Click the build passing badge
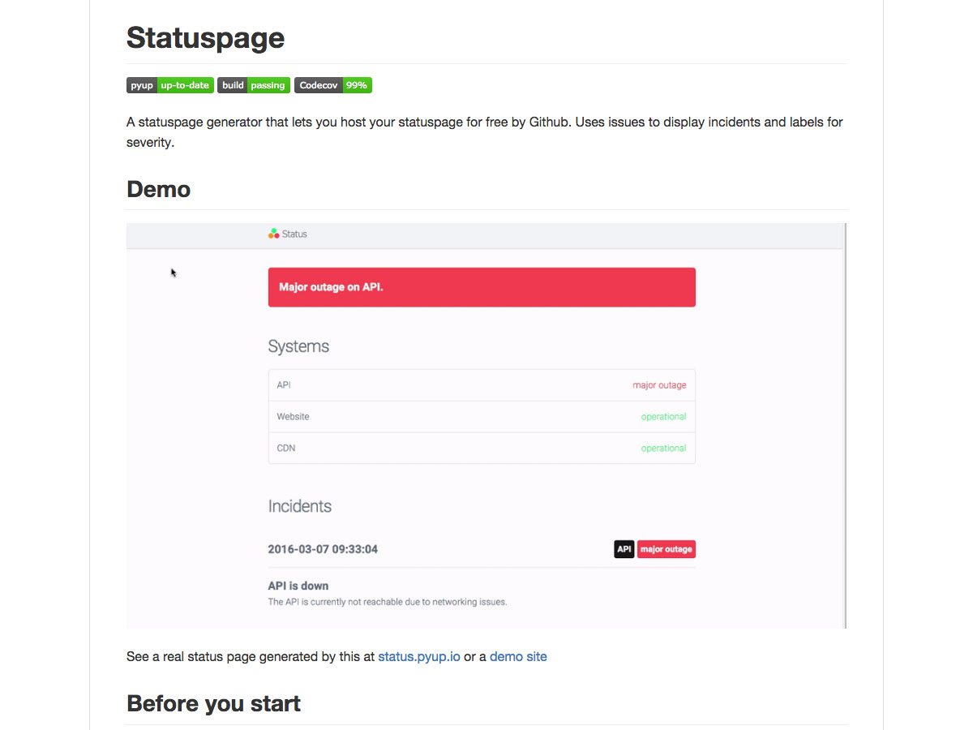Image resolution: width=973 pixels, height=730 pixels. [254, 85]
